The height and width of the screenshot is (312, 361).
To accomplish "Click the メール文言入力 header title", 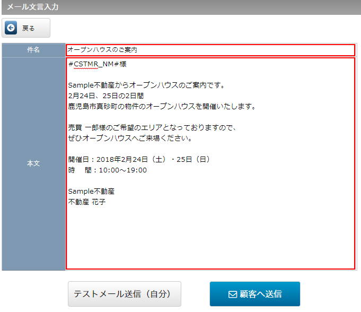I will click(32, 7).
